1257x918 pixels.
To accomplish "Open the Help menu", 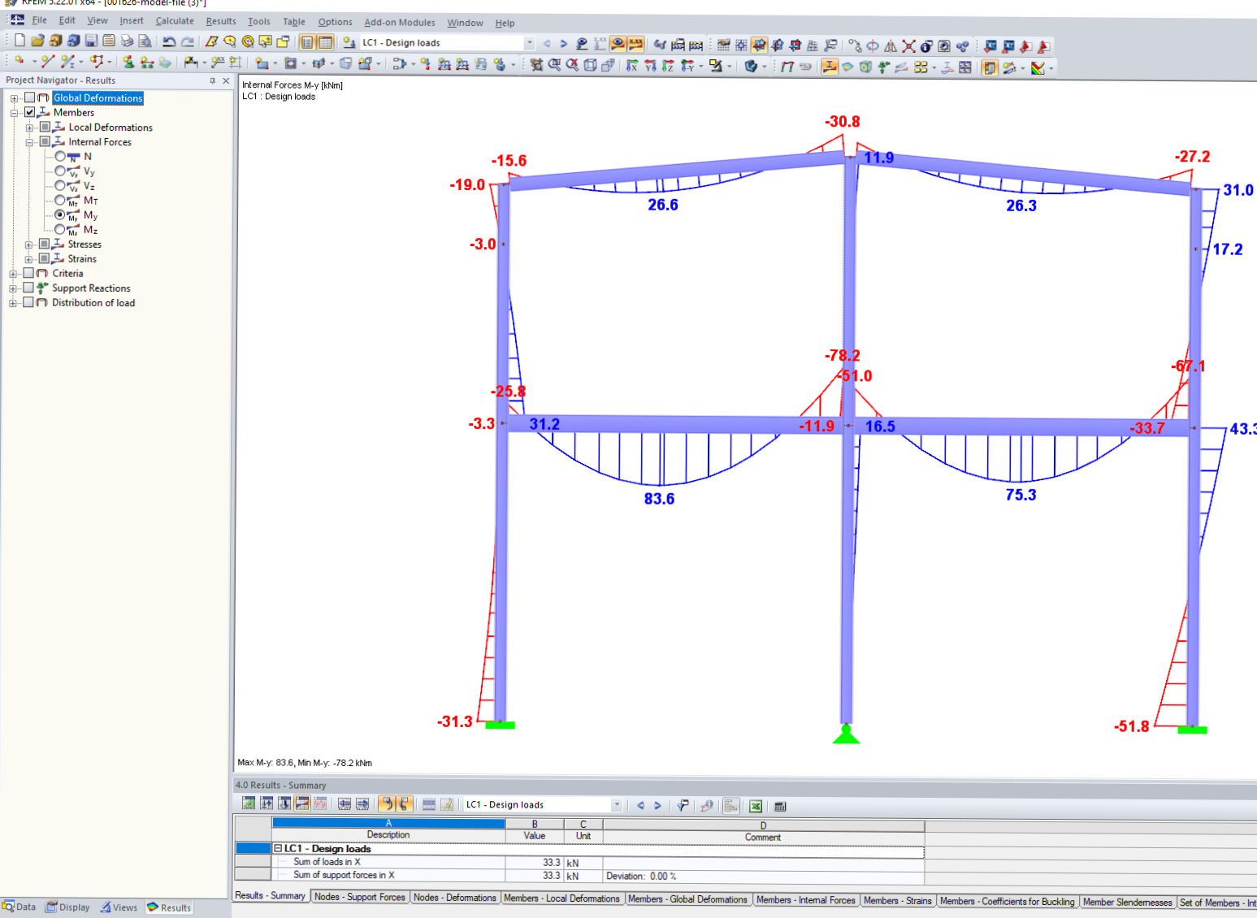I will click(x=505, y=23).
